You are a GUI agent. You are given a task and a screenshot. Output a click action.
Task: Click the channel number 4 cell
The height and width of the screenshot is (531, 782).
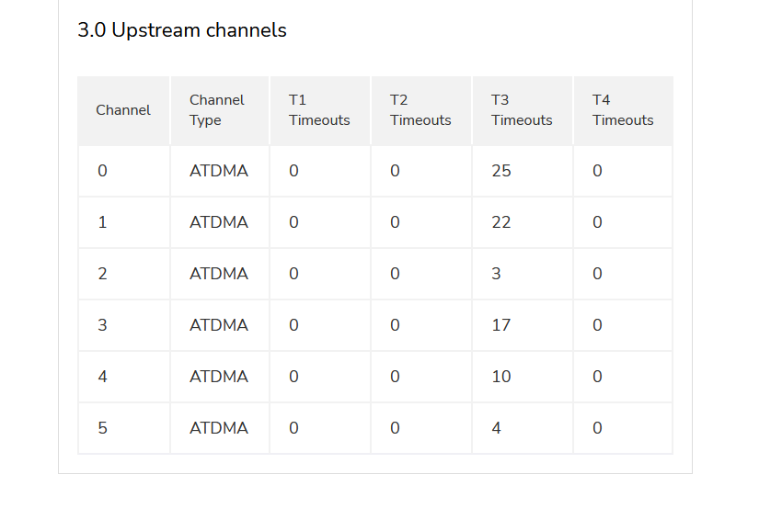coord(102,377)
